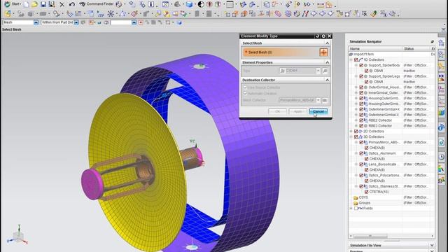Collapse the Select Mesh section

(x=327, y=43)
